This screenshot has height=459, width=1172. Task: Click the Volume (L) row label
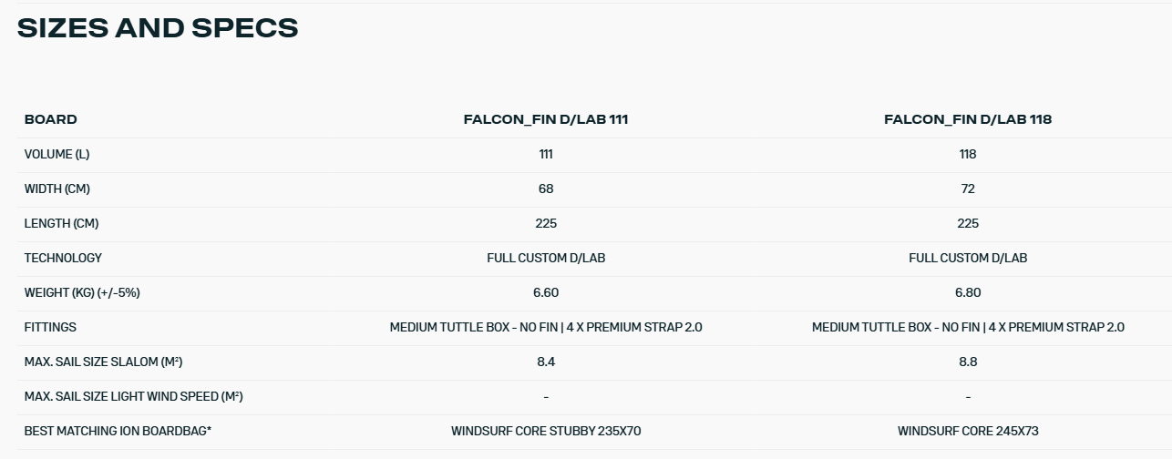coord(57,154)
